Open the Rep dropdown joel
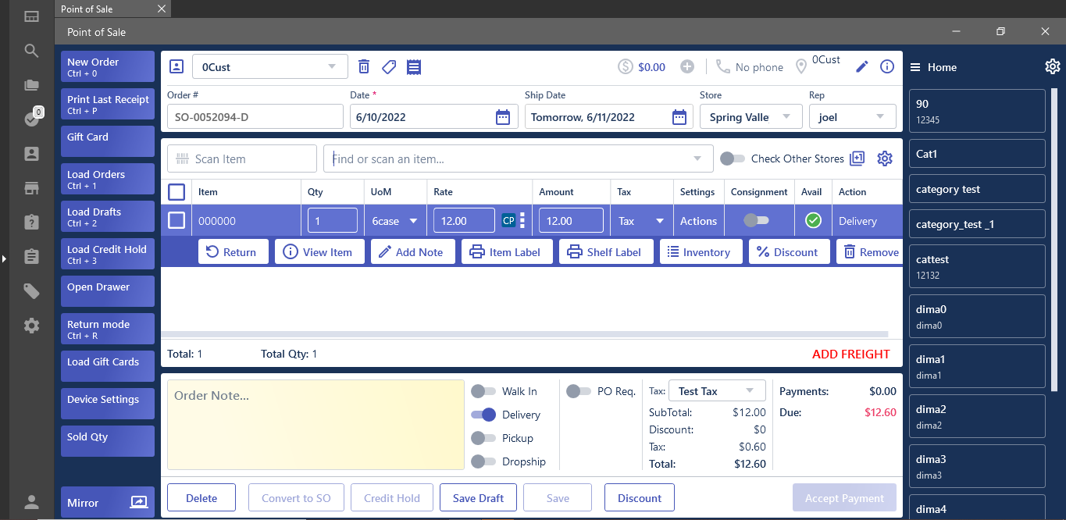 pos(852,117)
